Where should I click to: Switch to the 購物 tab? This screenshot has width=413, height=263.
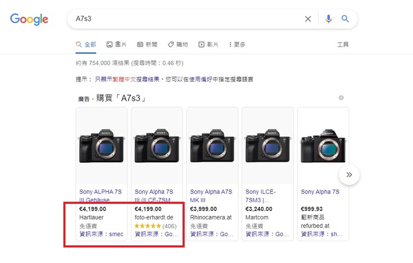tap(178, 45)
